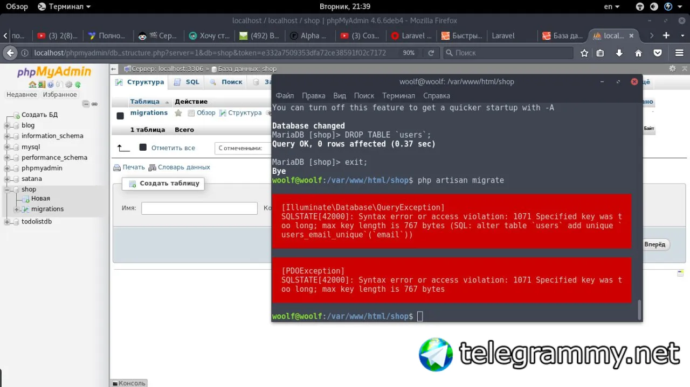The height and width of the screenshot is (387, 690).
Task: Expand the migrations table node in tree
Action: [x=17, y=209]
